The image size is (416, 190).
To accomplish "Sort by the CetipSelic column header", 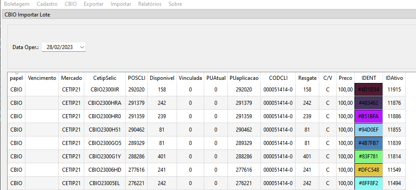I will (x=104, y=78).
